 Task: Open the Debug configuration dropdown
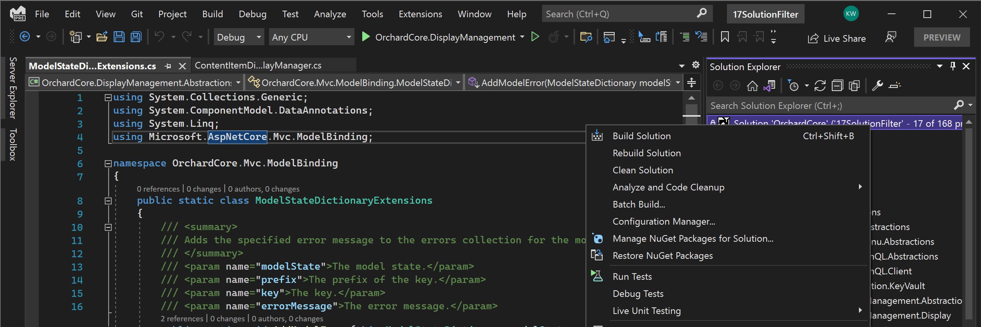[x=239, y=37]
